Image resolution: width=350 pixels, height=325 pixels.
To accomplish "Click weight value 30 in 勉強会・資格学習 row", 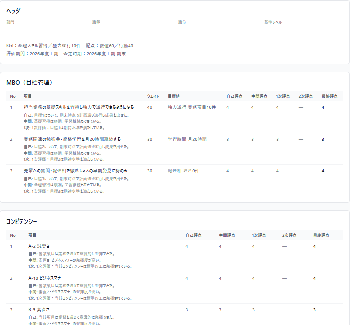I will 150,139.
